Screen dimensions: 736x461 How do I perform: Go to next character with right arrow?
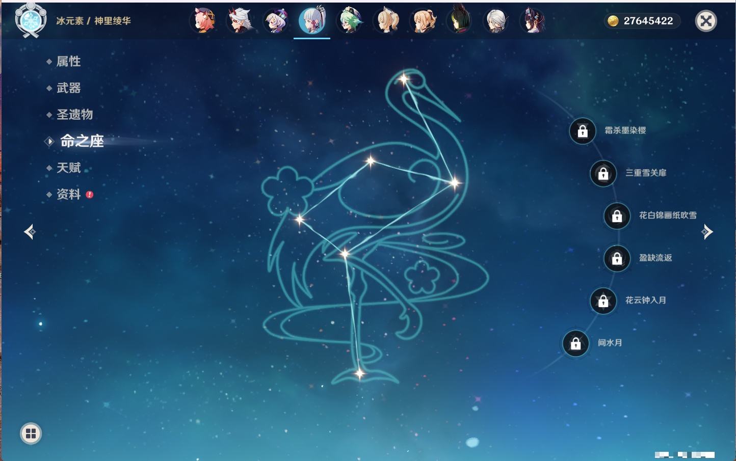(x=707, y=232)
